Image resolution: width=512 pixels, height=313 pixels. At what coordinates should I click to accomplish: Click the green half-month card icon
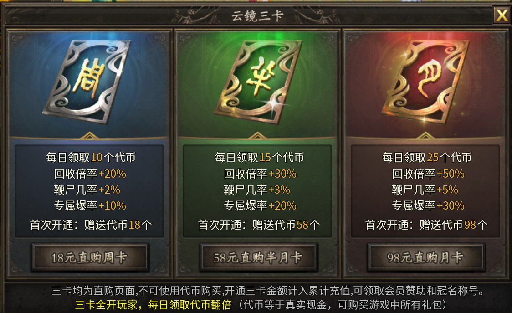pyautogui.click(x=258, y=82)
